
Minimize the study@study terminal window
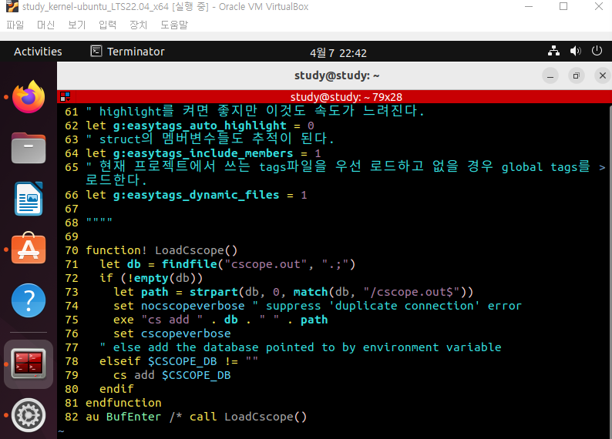click(550, 75)
